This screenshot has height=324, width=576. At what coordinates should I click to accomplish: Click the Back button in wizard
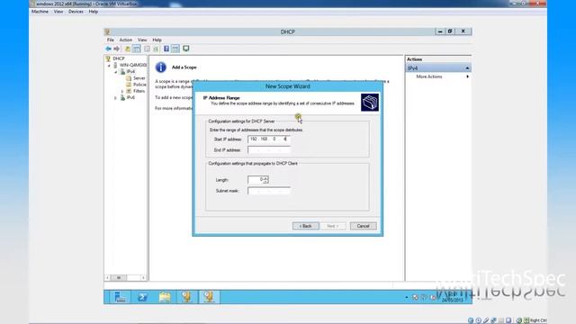306,226
